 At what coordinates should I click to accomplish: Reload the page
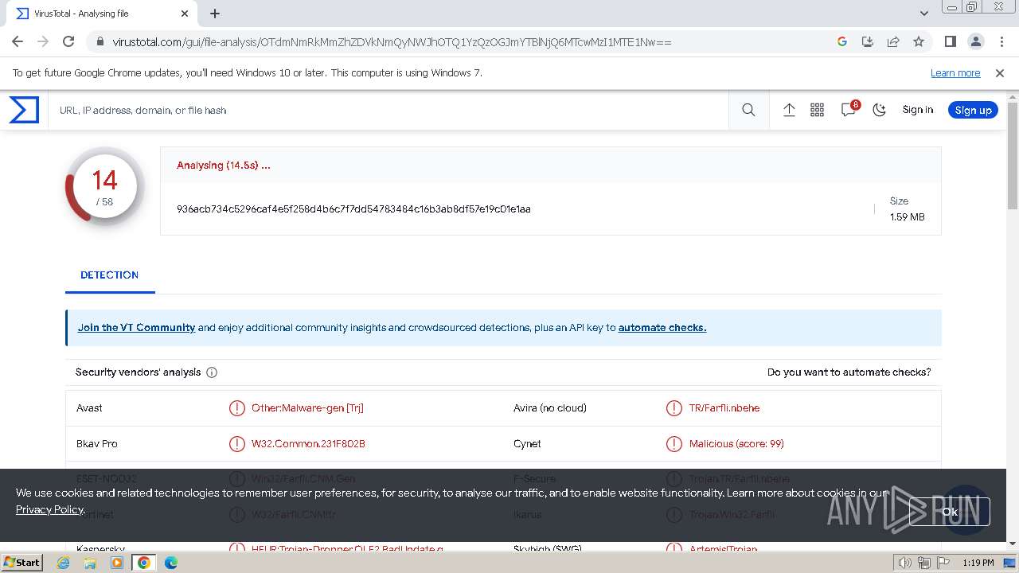click(x=68, y=41)
